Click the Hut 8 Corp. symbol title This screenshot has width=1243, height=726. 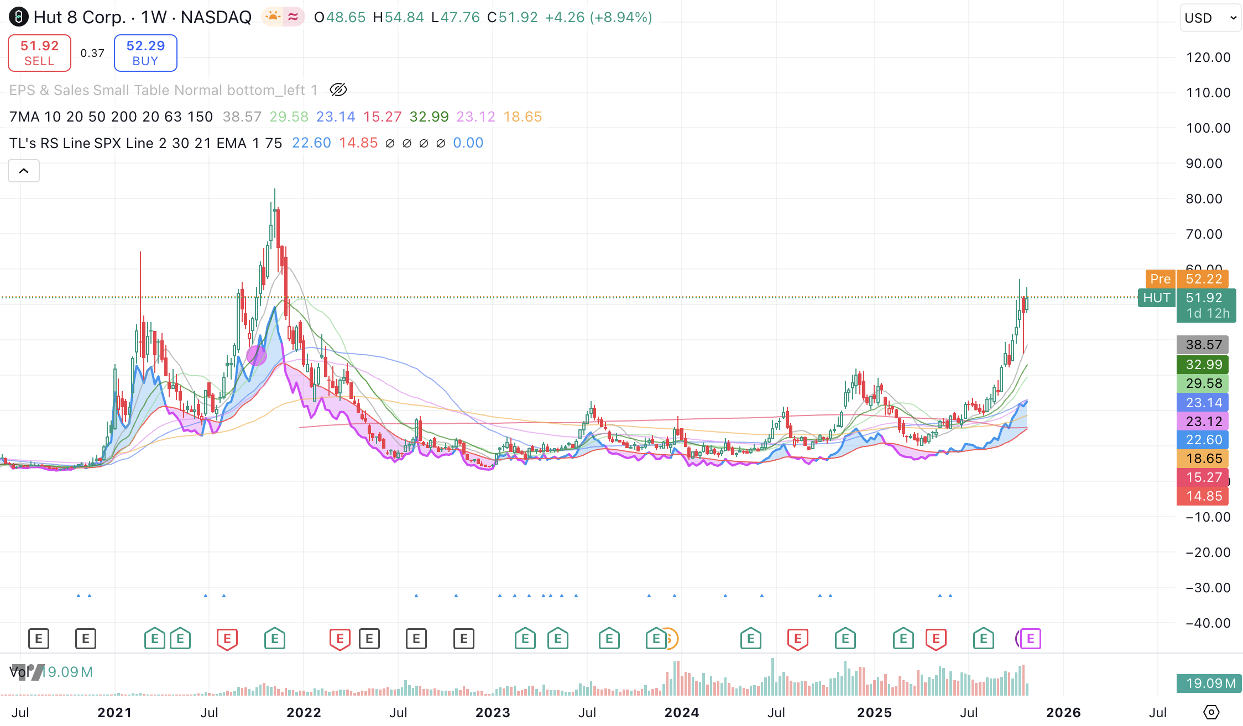tap(80, 17)
